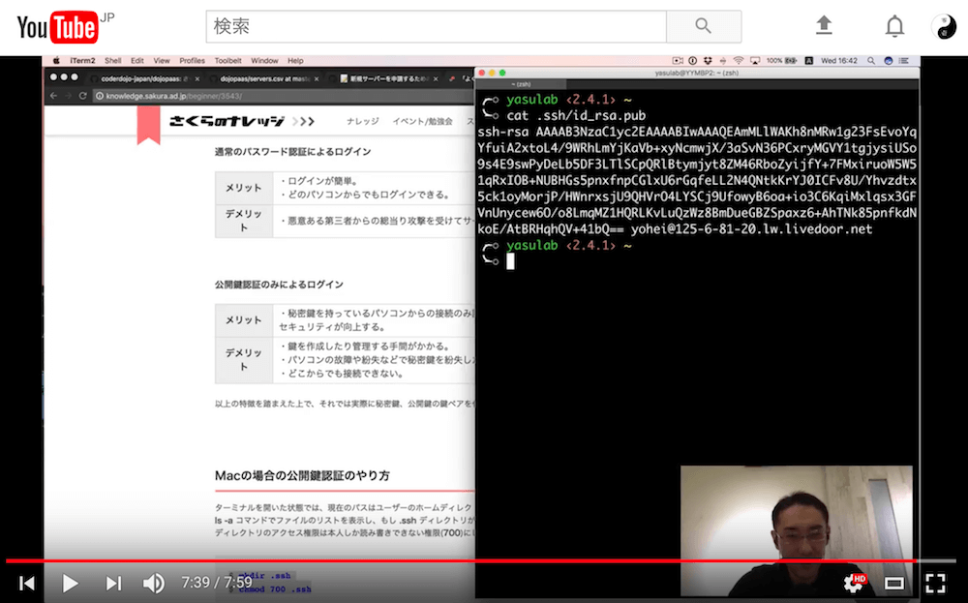
Task: Click the pink bookmark ribbon icon
Action: click(x=148, y=125)
